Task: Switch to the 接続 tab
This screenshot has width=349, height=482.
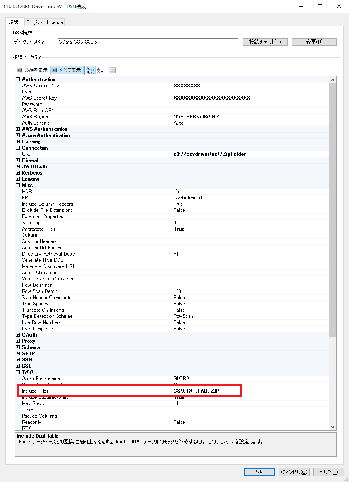Action: pyautogui.click(x=14, y=22)
